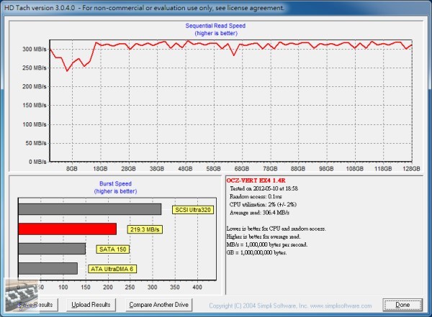Click the 58GB axis label

(214, 169)
